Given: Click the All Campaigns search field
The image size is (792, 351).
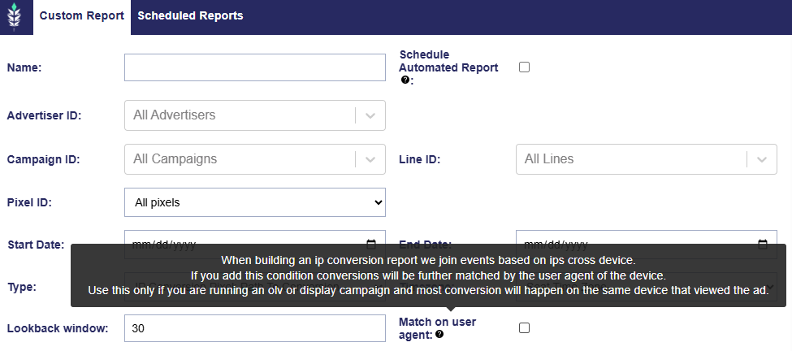Looking at the screenshot, I should (240, 159).
